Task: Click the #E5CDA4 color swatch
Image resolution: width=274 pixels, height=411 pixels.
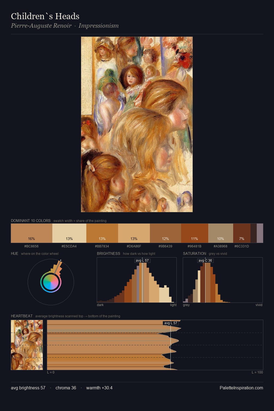Action: click(x=69, y=233)
